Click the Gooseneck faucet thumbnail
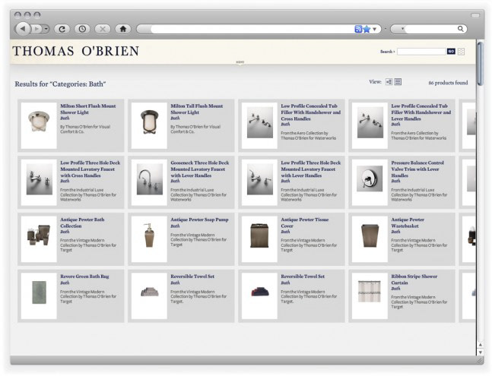This screenshot has width=492, height=376. tap(149, 182)
